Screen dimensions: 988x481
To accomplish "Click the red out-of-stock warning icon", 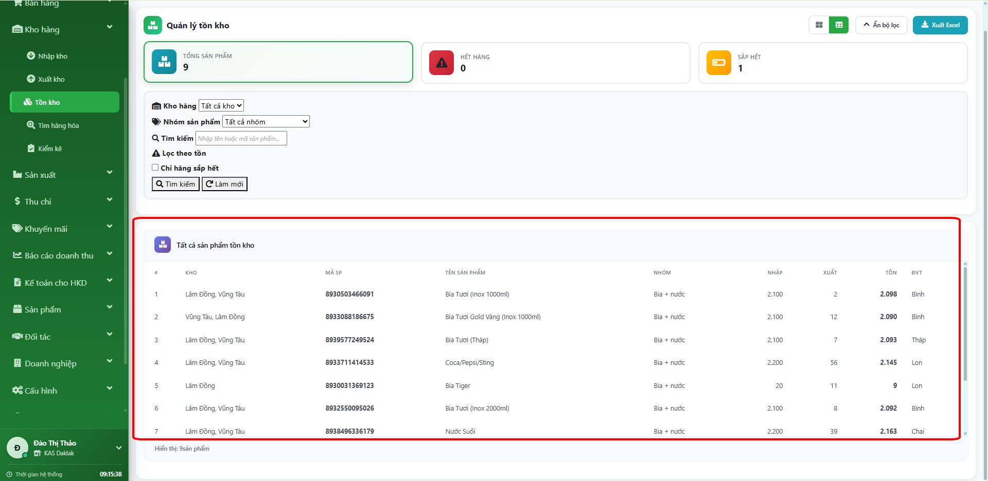I will (441, 63).
